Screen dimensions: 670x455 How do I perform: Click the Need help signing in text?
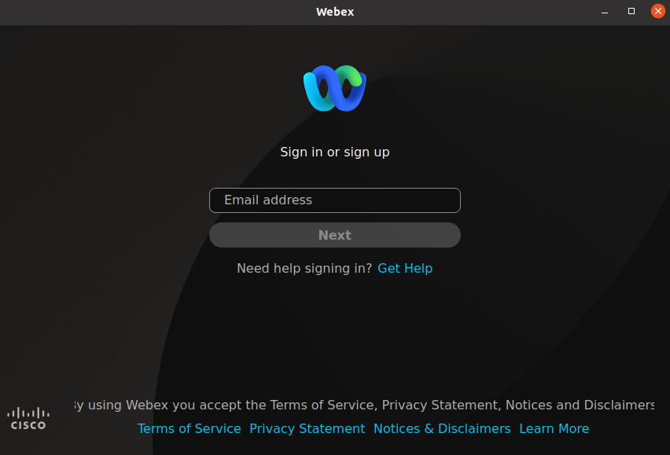(304, 268)
